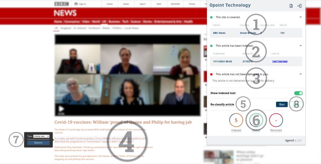Screen dimensions: 321x164
Task: Go to Home in the red news menu
Action: point(58,22)
